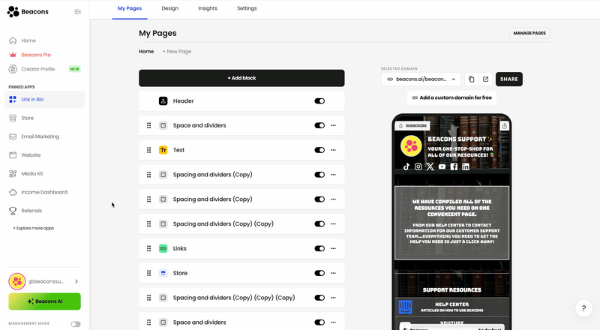Switch to the Insights tab

point(208,8)
